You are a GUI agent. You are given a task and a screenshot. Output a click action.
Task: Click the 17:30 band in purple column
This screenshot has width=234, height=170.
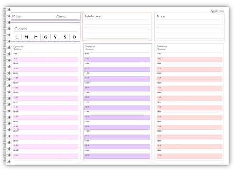tap(117, 137)
